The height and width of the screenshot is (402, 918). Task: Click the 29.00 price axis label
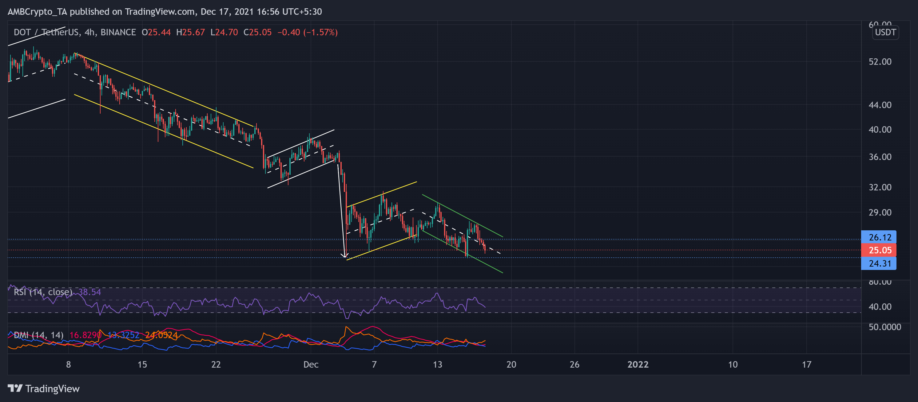tap(880, 213)
